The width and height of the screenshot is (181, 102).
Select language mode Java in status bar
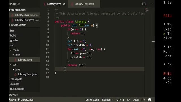(136, 100)
